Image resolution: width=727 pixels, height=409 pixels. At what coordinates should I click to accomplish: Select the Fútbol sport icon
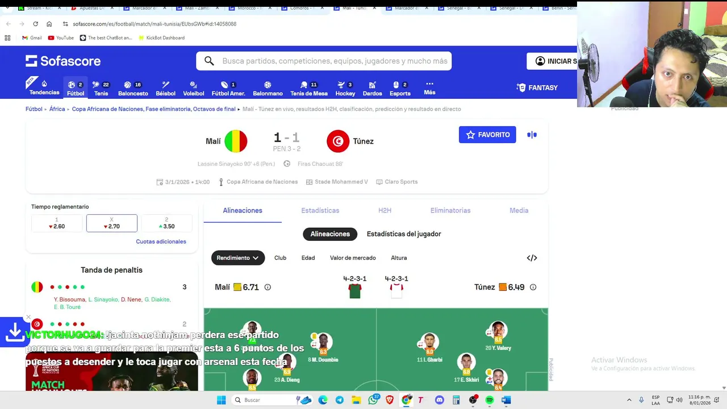[76, 88]
